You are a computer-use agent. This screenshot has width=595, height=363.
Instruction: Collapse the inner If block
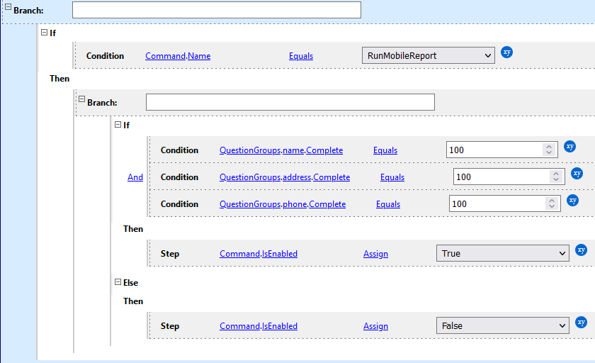click(118, 125)
